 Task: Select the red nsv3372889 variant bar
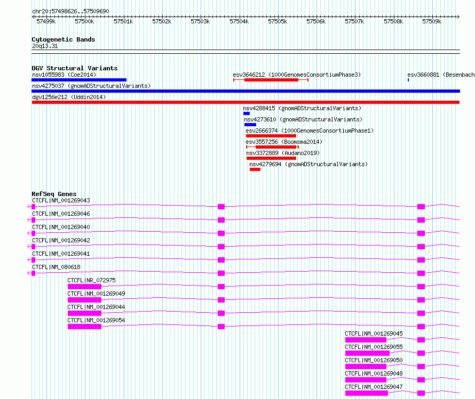click(272, 158)
